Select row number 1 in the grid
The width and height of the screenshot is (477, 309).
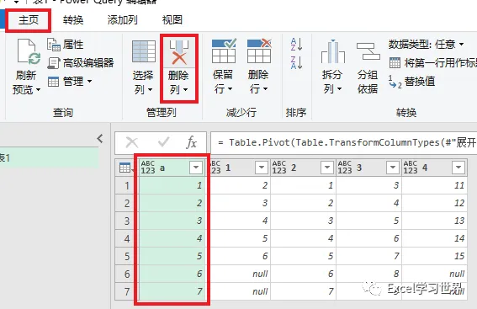(x=127, y=185)
